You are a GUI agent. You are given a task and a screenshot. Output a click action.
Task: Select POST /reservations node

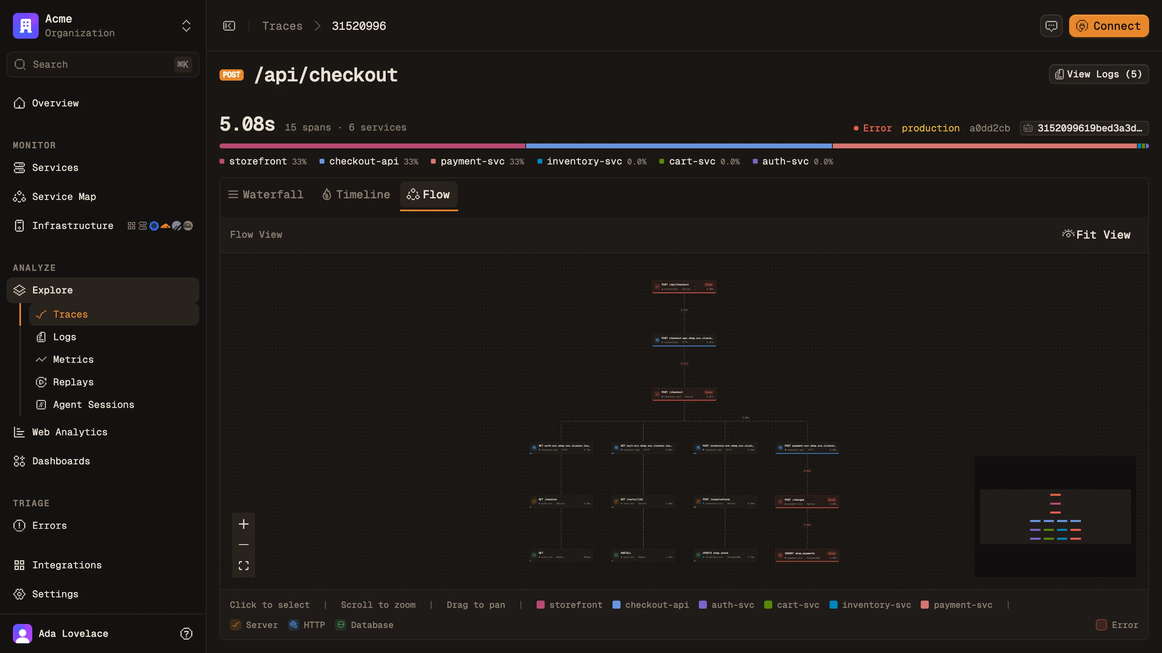tap(725, 501)
